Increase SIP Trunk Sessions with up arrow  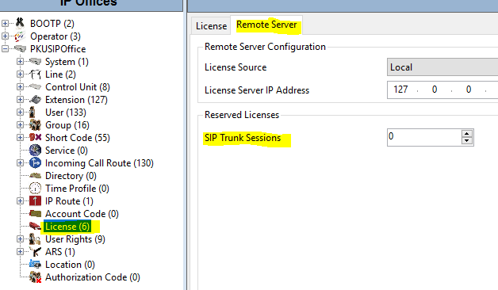[466, 134]
